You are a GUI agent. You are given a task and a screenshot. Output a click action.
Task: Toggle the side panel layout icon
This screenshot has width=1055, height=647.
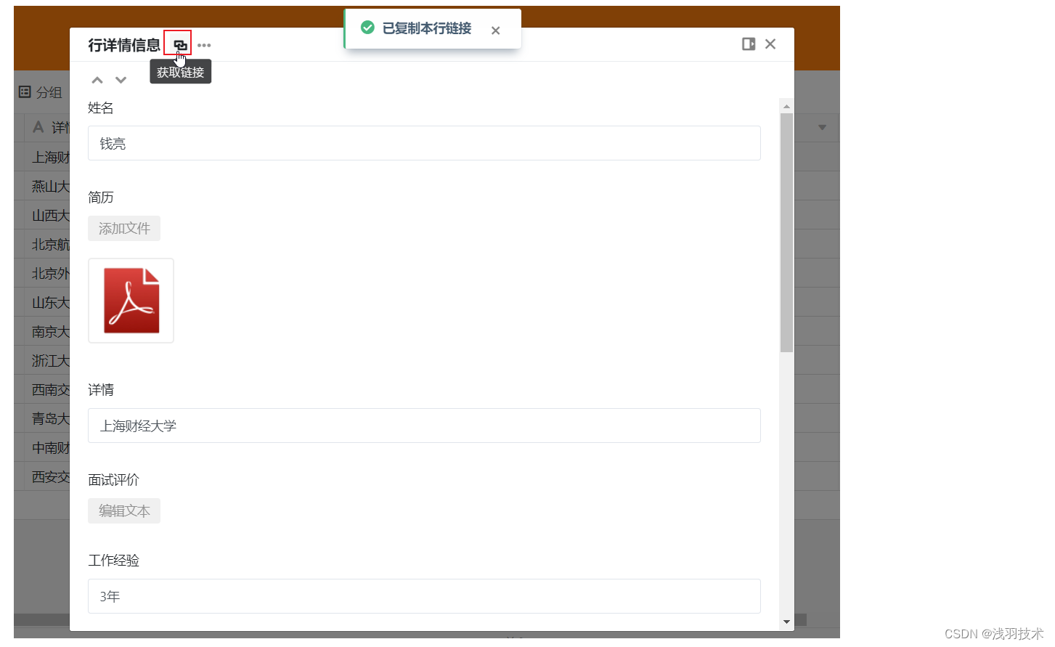click(749, 44)
